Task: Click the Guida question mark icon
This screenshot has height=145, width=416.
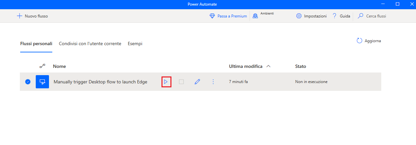Action: tap(334, 16)
